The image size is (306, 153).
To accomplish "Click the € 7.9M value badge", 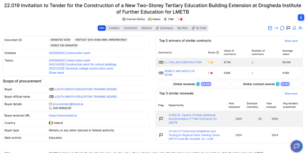I will 169,19.
